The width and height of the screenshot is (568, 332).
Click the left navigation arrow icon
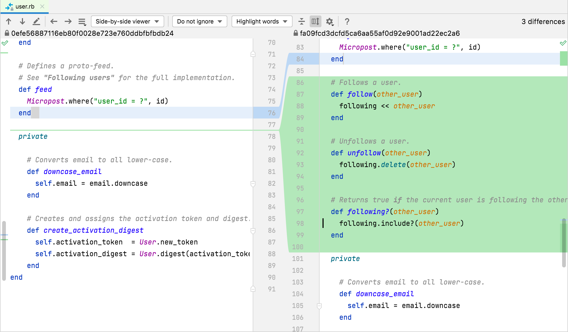coord(54,21)
